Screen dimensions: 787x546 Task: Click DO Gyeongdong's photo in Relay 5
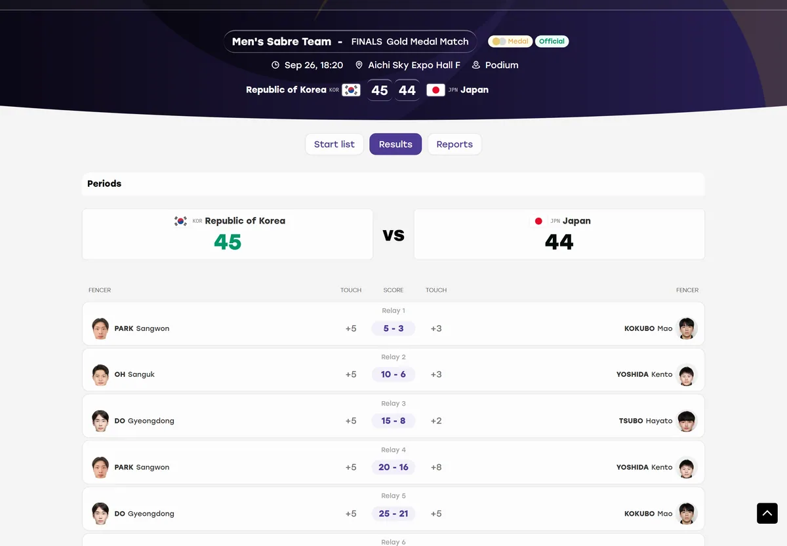[x=100, y=513]
